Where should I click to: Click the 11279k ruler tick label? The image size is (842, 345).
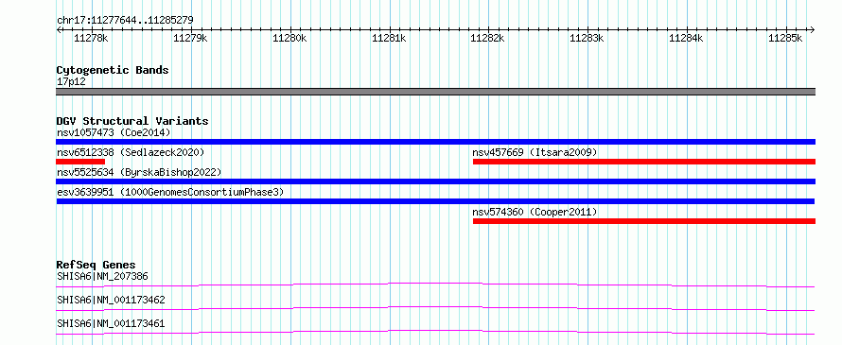[189, 38]
